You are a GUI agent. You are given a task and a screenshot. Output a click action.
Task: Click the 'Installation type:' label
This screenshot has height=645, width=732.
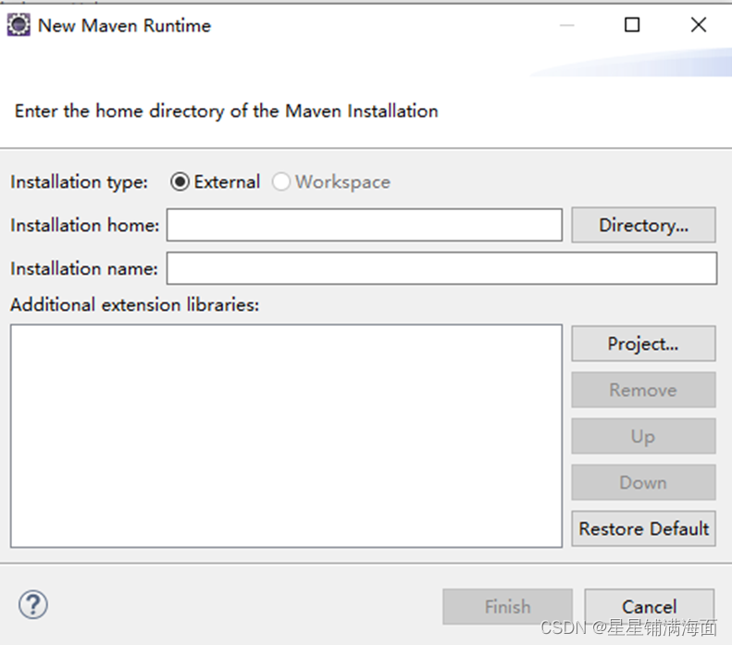pos(79,181)
